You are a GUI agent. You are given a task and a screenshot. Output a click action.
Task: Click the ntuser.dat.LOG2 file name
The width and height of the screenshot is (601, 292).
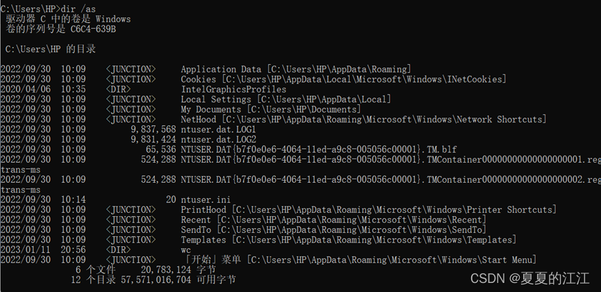pyautogui.click(x=218, y=140)
